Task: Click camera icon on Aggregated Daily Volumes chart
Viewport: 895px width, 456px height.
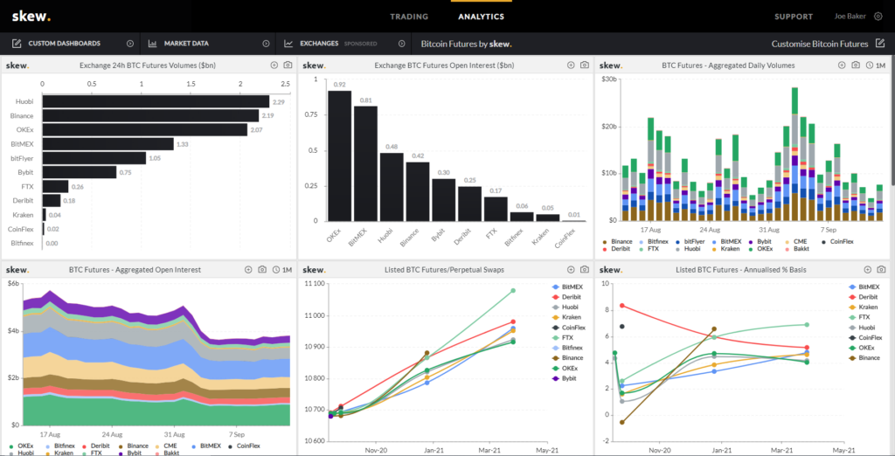Action: tap(855, 65)
